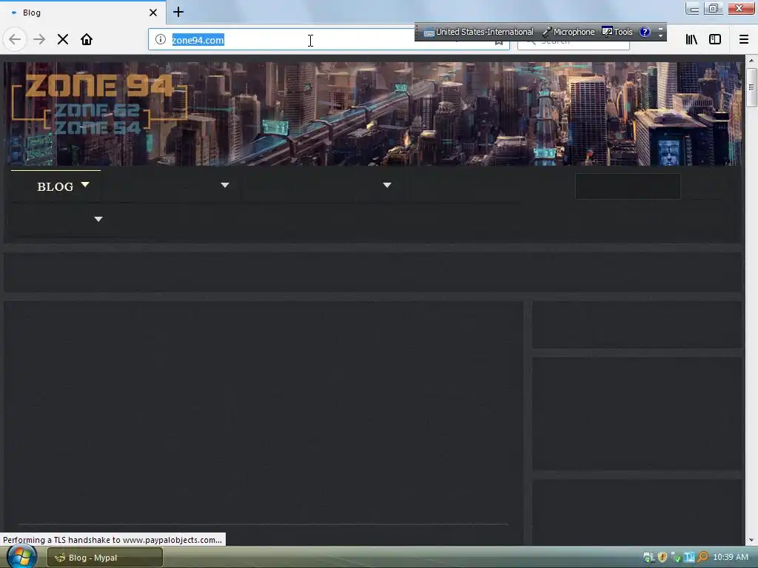This screenshot has width=758, height=568.
Task: Open the BLOG navigation menu item
Action: point(55,187)
